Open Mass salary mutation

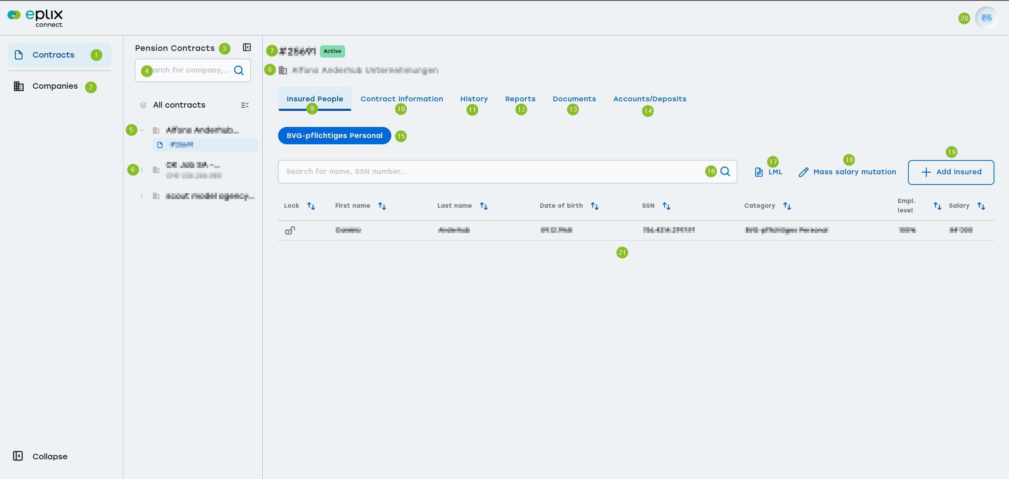click(847, 172)
